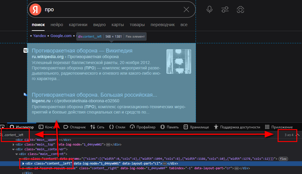Collapse the "main__content" div node
Viewport: 302px width, 174px height.
tap(17, 154)
